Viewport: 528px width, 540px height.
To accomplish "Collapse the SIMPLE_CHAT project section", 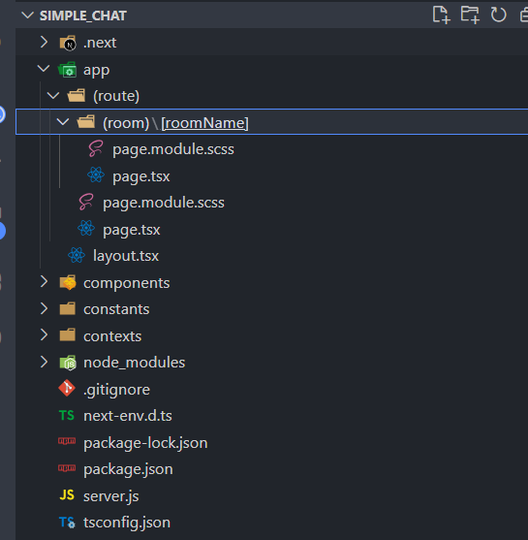I will pos(27,16).
